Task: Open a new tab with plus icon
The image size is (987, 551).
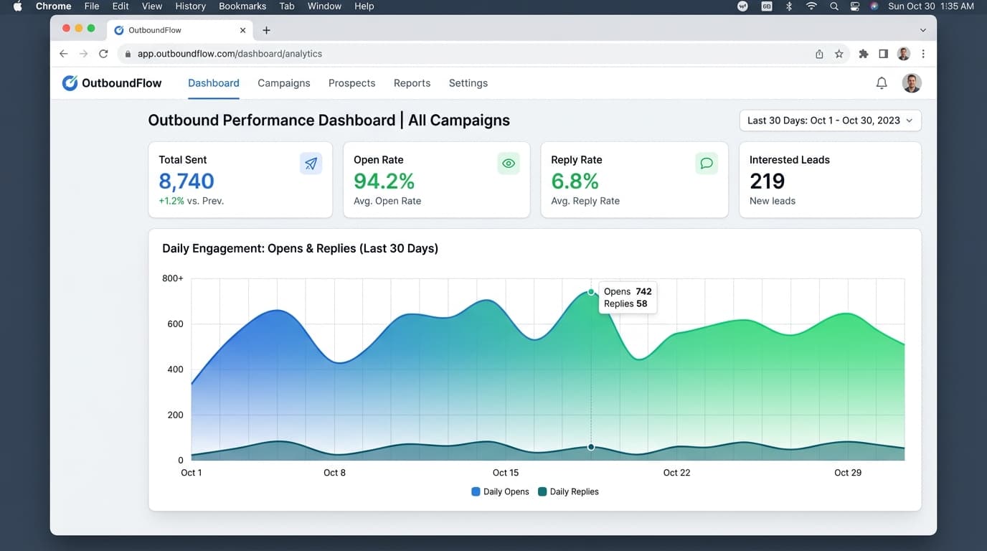Action: pyautogui.click(x=266, y=30)
